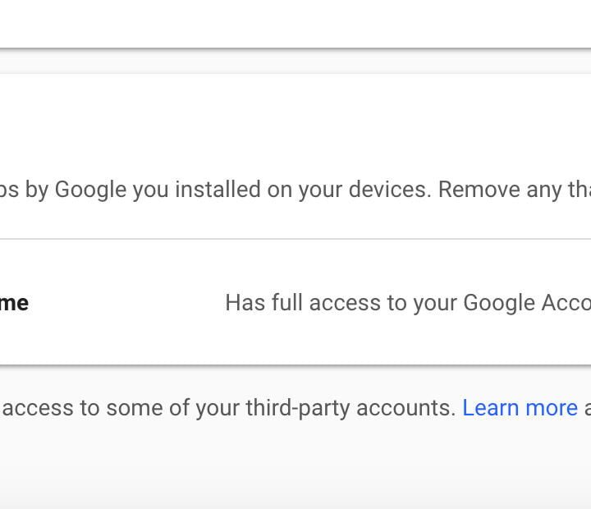591x509 pixels.
Task: Click the word 'Google' in the description line
Action: (x=90, y=190)
